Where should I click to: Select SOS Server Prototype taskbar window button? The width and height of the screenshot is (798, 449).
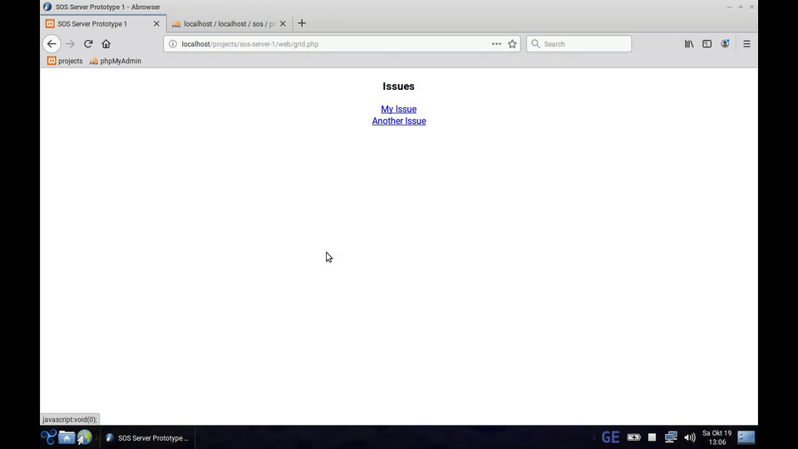(148, 438)
